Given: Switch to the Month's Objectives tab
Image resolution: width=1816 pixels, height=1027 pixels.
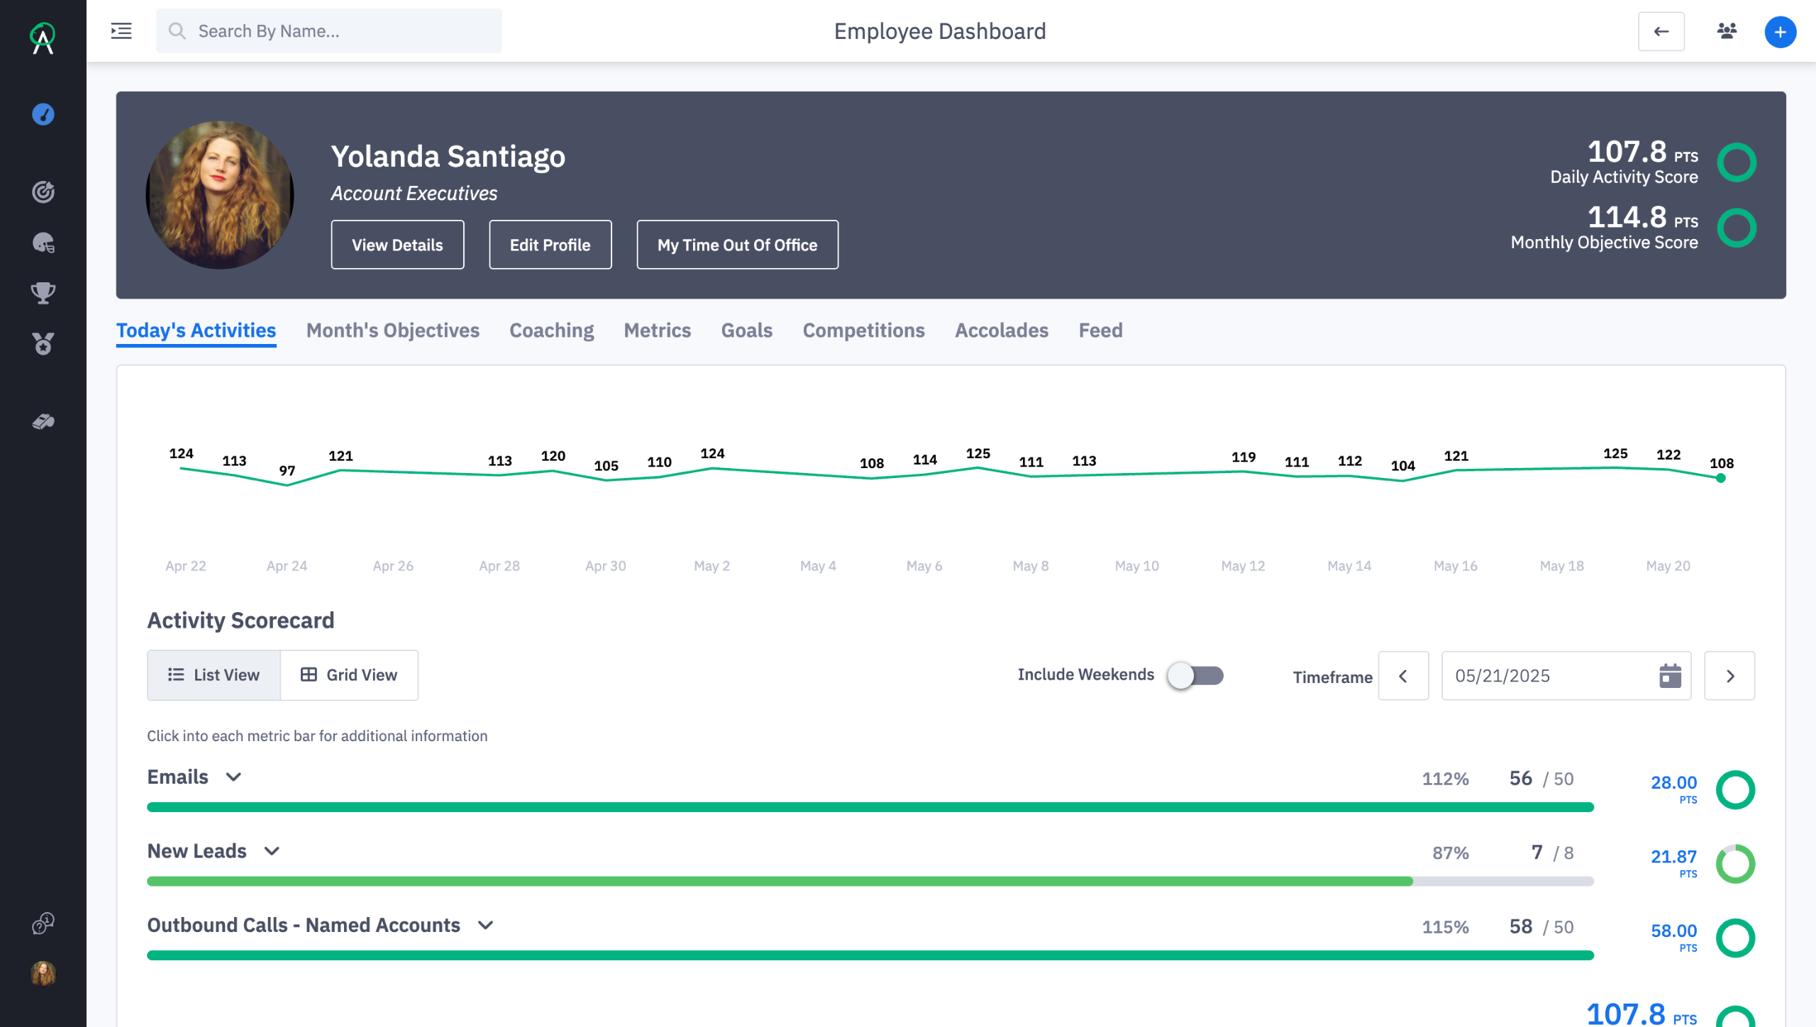Looking at the screenshot, I should click(392, 331).
